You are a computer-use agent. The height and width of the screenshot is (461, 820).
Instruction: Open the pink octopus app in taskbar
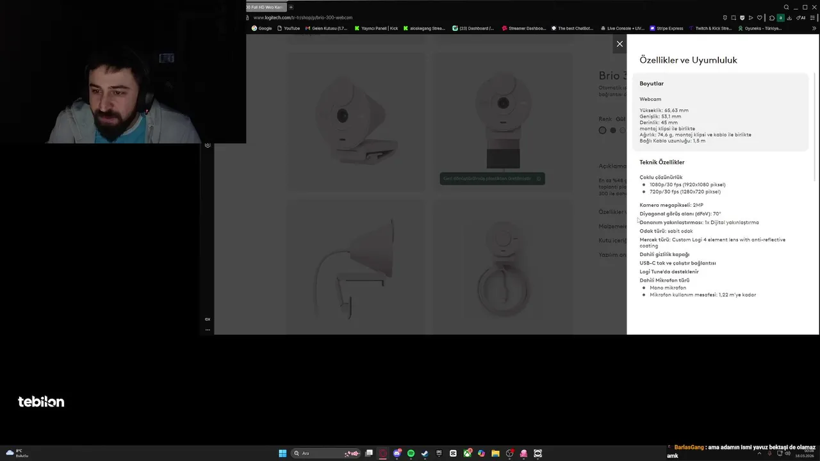(x=523, y=453)
